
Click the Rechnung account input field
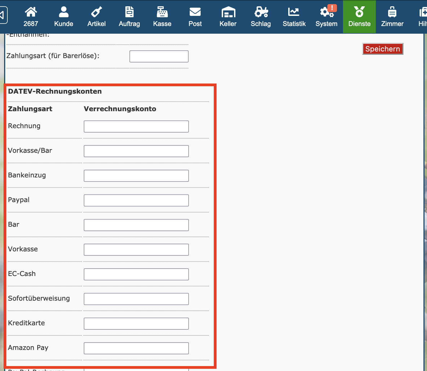pyautogui.click(x=136, y=126)
